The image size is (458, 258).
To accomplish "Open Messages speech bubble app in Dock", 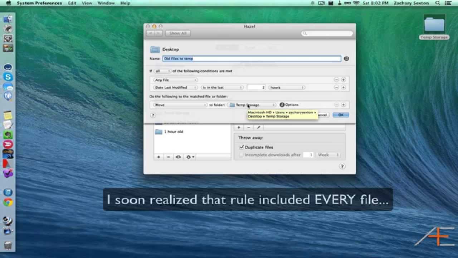I will (x=8, y=87).
